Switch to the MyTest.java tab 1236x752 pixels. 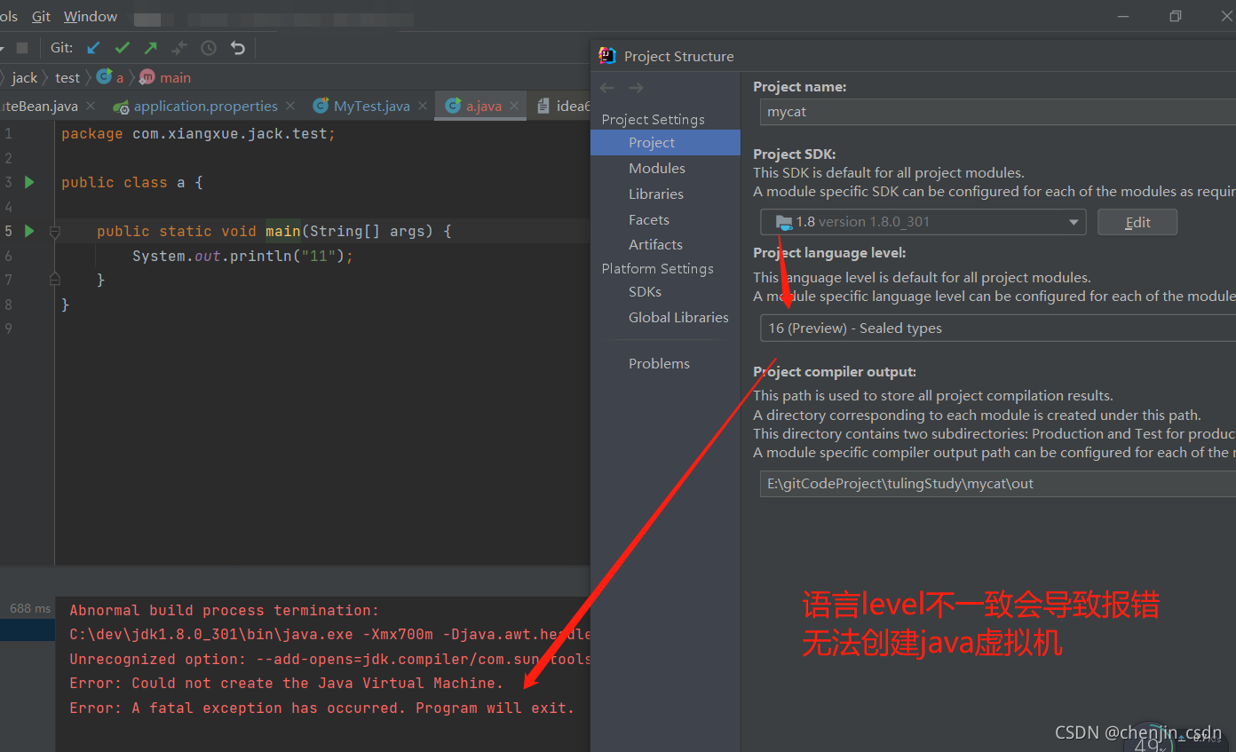tap(371, 106)
